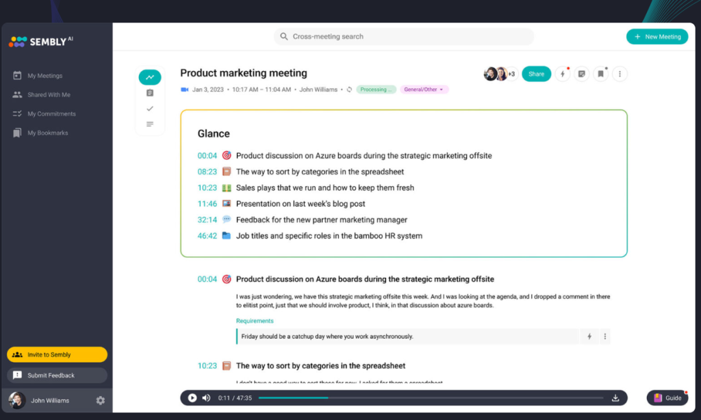The image size is (701, 420).
Task: Select the transcript lines tab icon
Action: point(150,124)
